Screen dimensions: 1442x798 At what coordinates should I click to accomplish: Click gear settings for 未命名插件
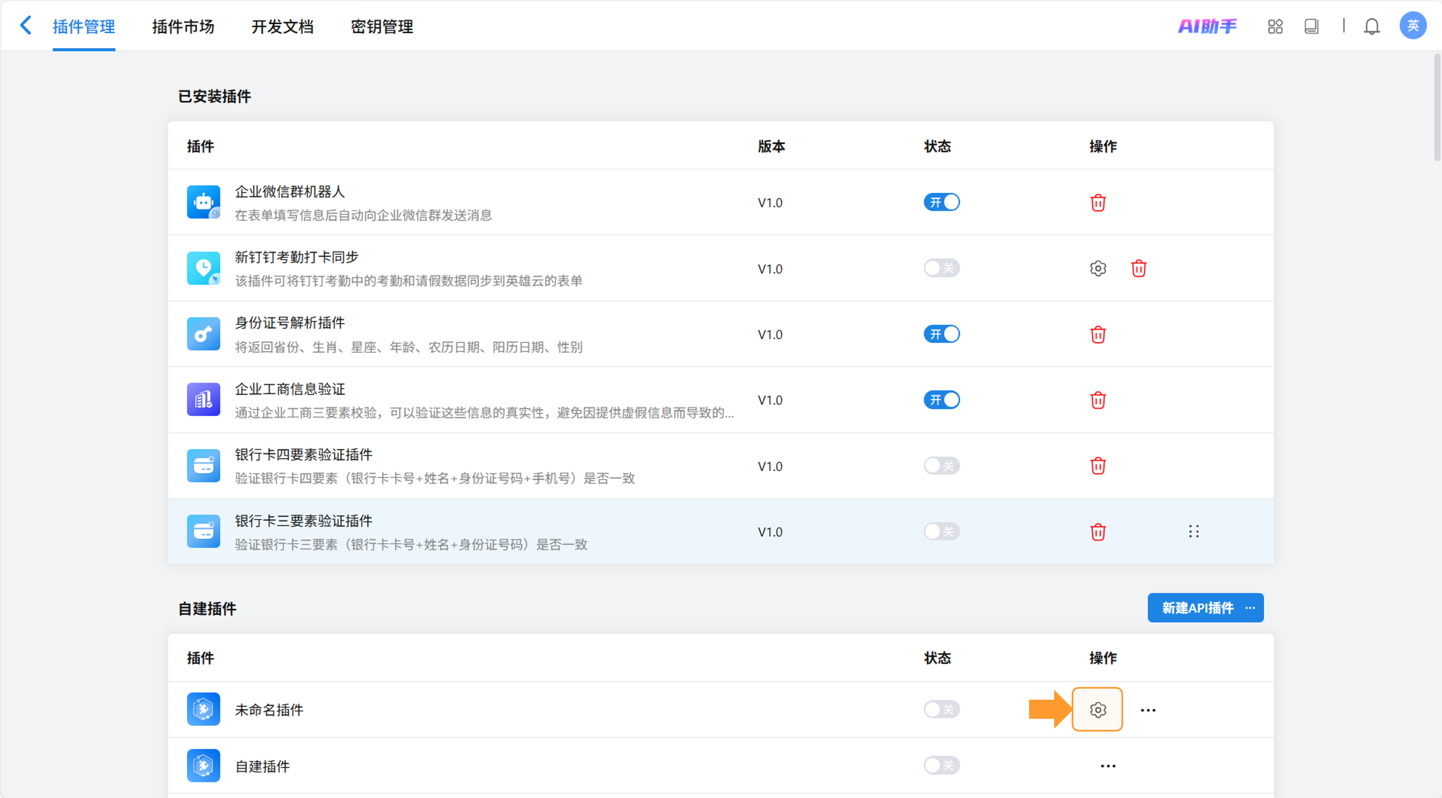click(x=1098, y=710)
